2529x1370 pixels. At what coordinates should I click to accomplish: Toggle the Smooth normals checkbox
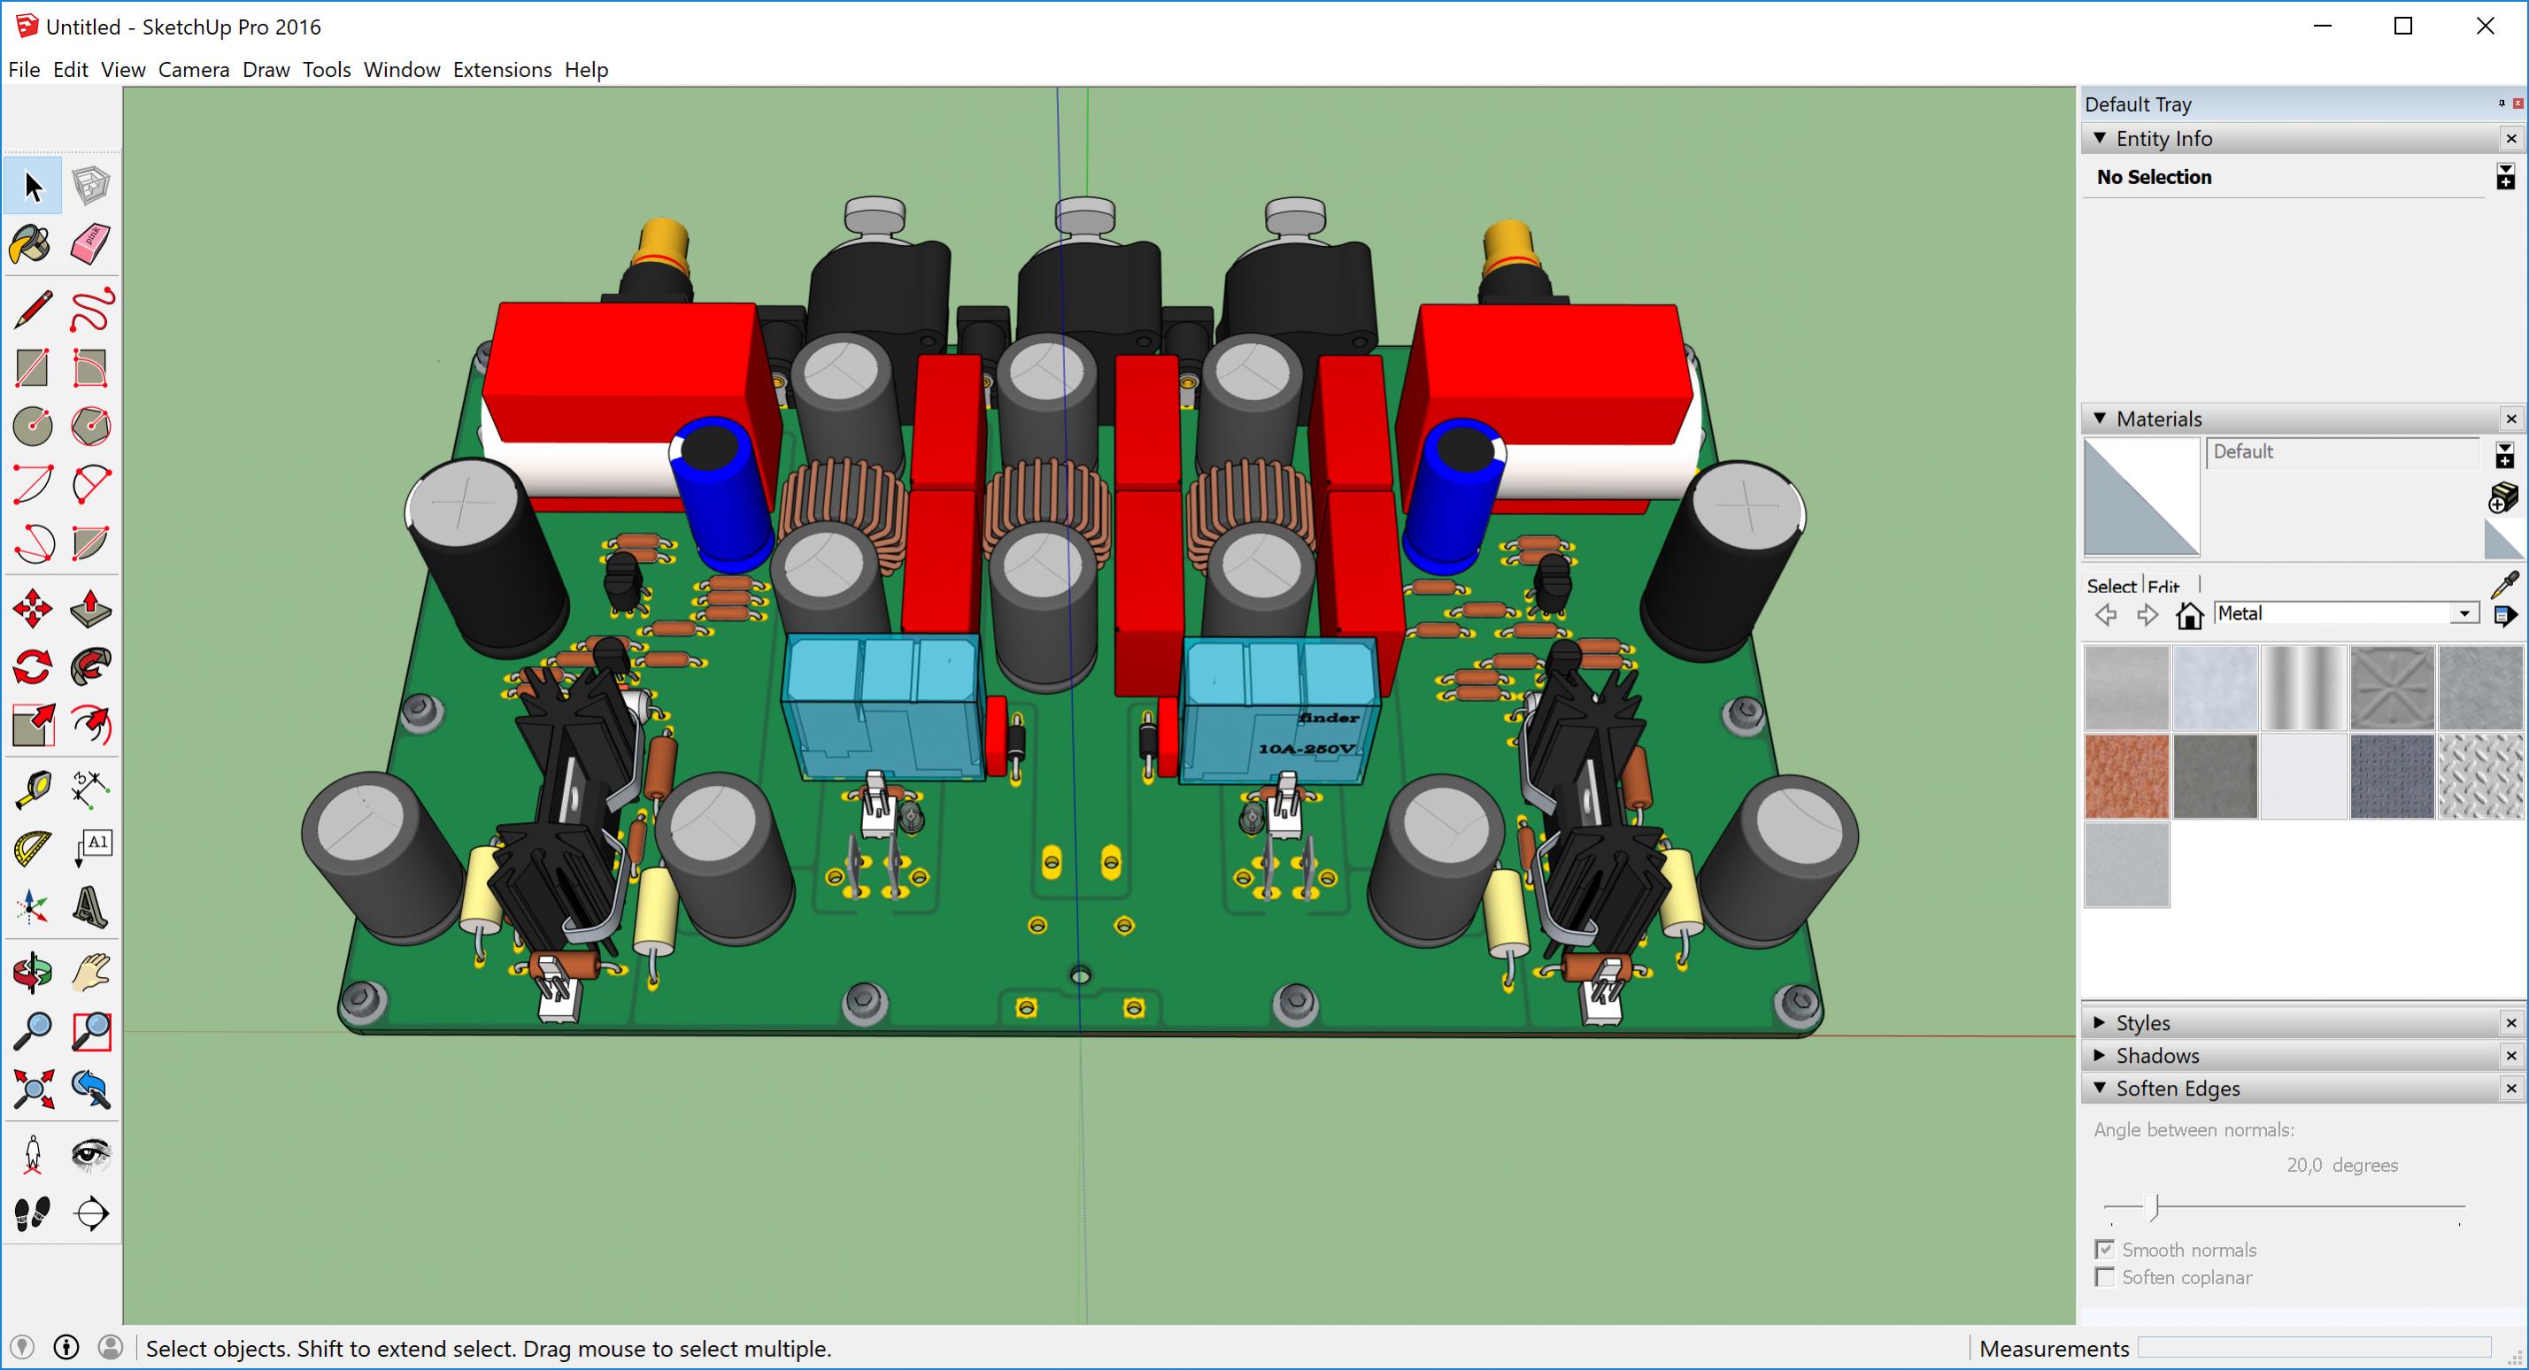point(2104,1250)
